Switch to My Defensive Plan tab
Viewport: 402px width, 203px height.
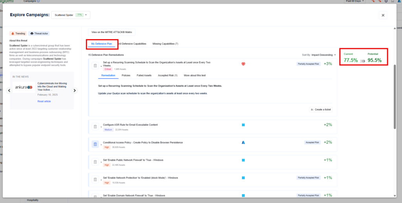point(102,44)
